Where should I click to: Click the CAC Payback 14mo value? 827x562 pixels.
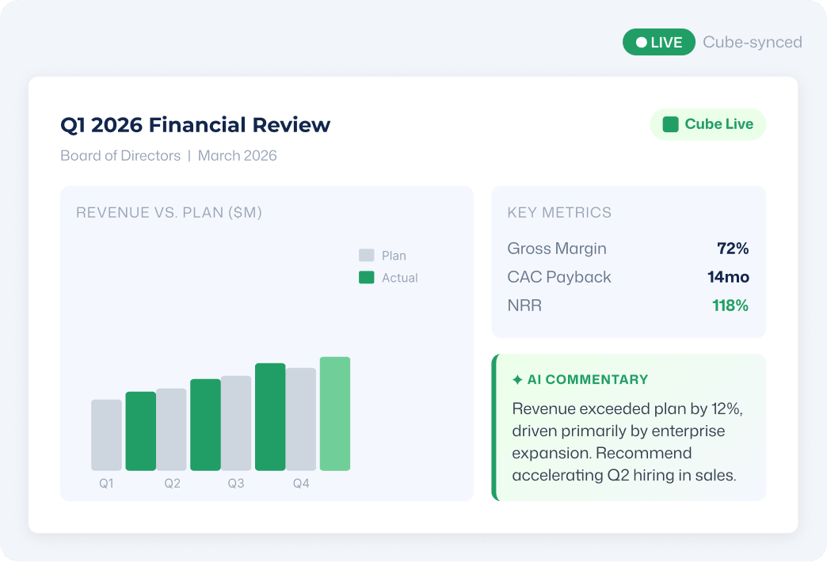click(x=728, y=277)
